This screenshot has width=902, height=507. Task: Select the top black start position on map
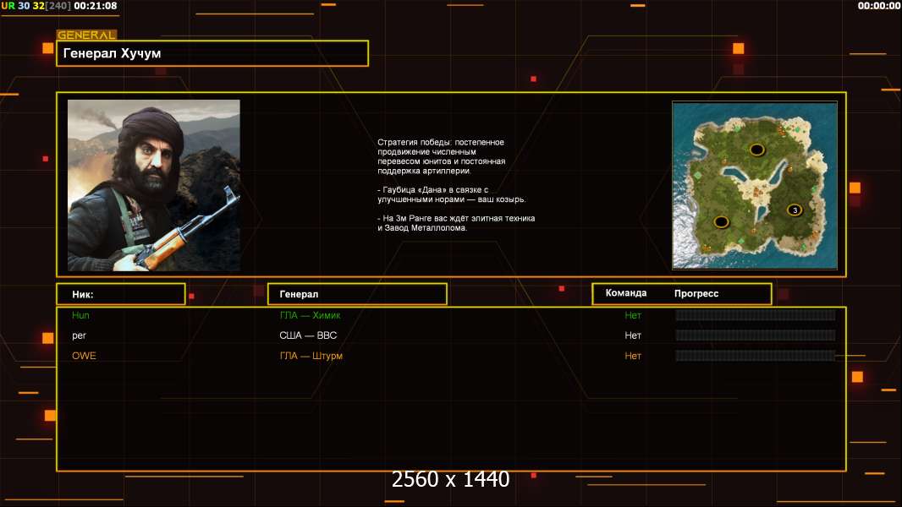click(757, 150)
